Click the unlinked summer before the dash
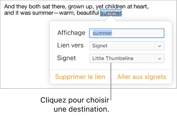This screenshot has width=177, height=116. [42, 13]
